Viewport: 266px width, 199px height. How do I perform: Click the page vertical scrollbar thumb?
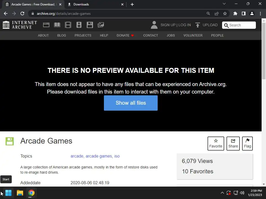point(264,51)
